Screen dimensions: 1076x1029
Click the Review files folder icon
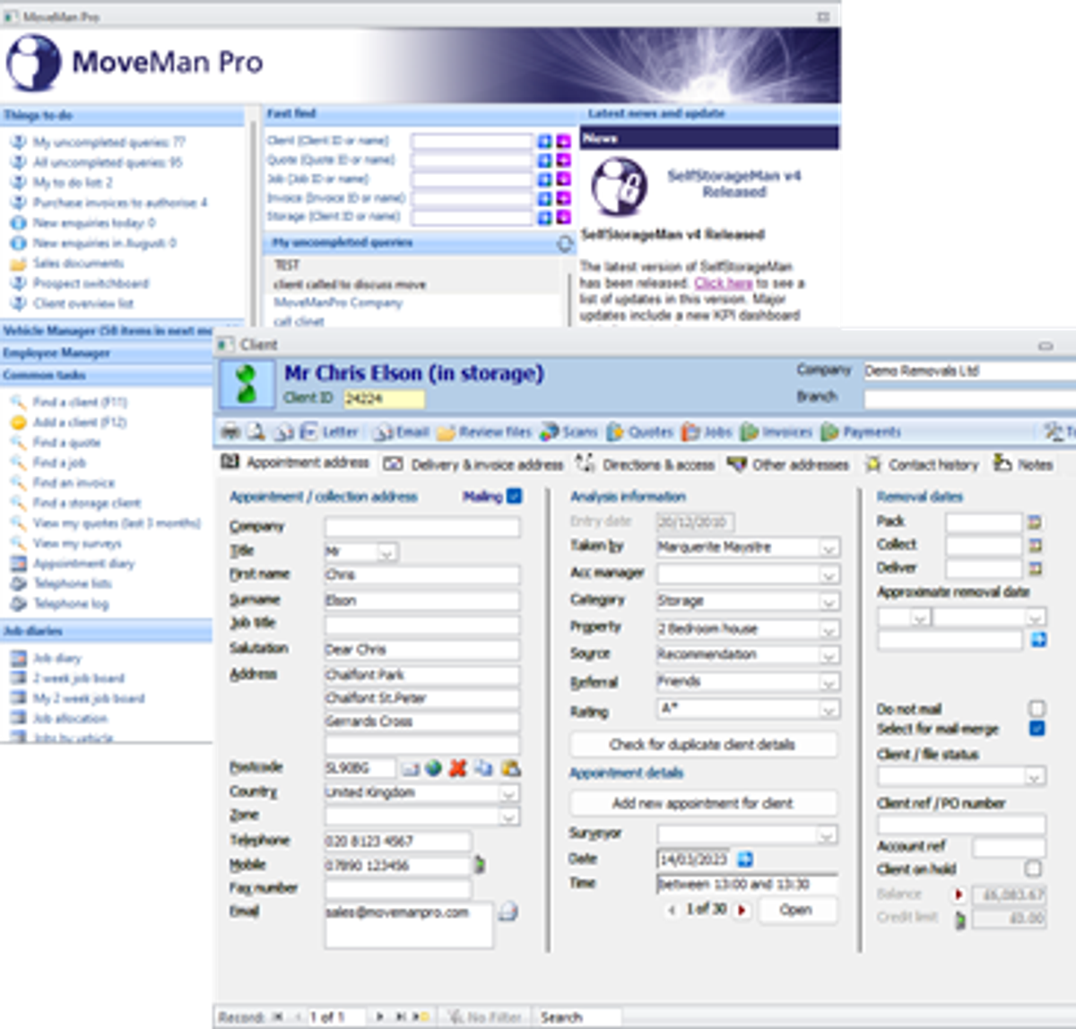click(x=446, y=432)
